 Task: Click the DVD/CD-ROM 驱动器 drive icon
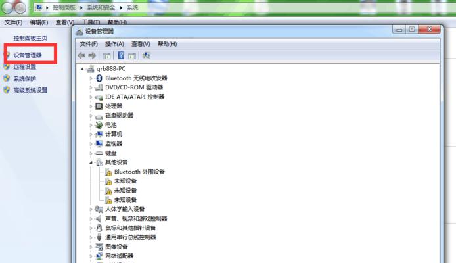[x=99, y=87]
